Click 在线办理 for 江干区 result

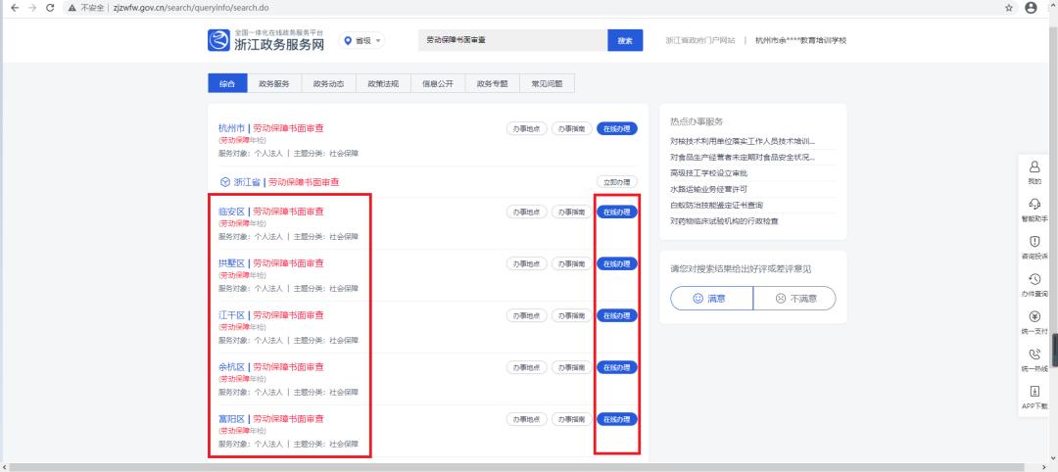pos(617,315)
